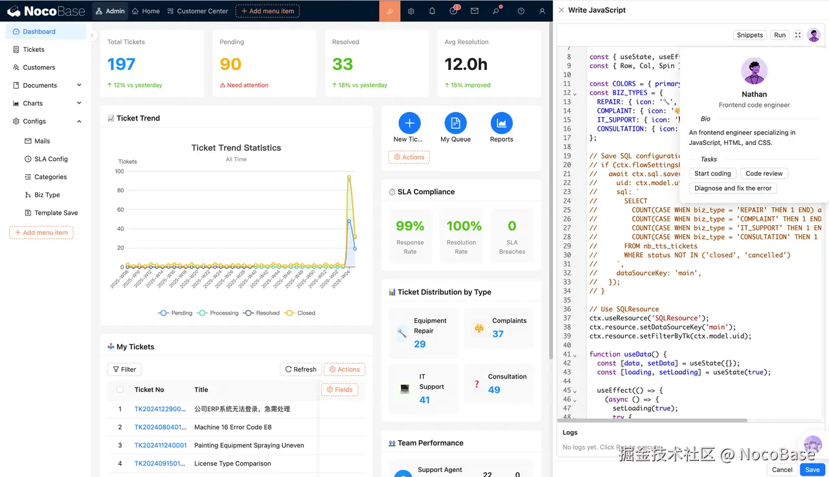Click Nathan's avatar in editor toolbar

click(814, 35)
